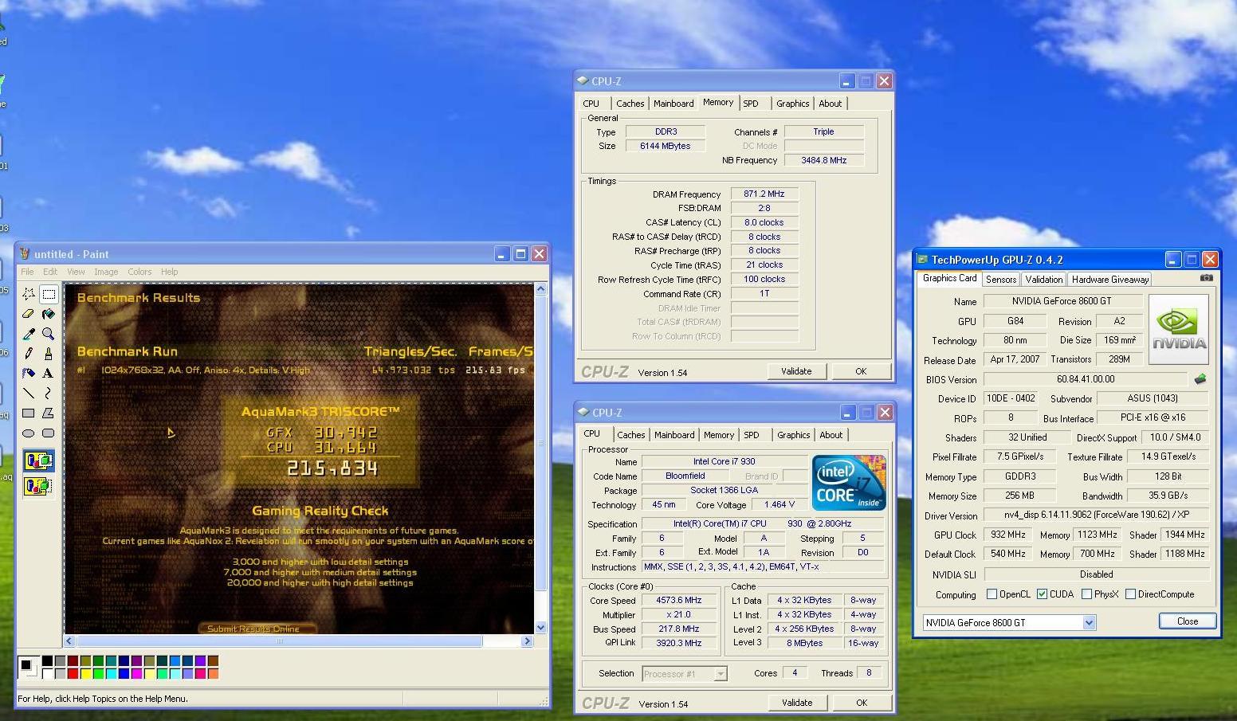Click the BIOS Version field 60.84.41.00.00
The image size is (1237, 721).
1086,379
